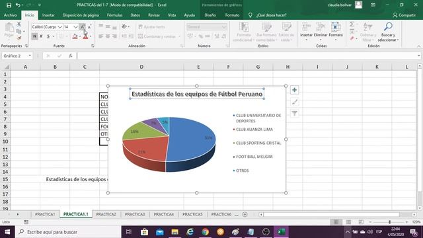Click the ¿Qué desea hacer? search box
Viewport: 423px width, 238px height.
[x=272, y=15]
